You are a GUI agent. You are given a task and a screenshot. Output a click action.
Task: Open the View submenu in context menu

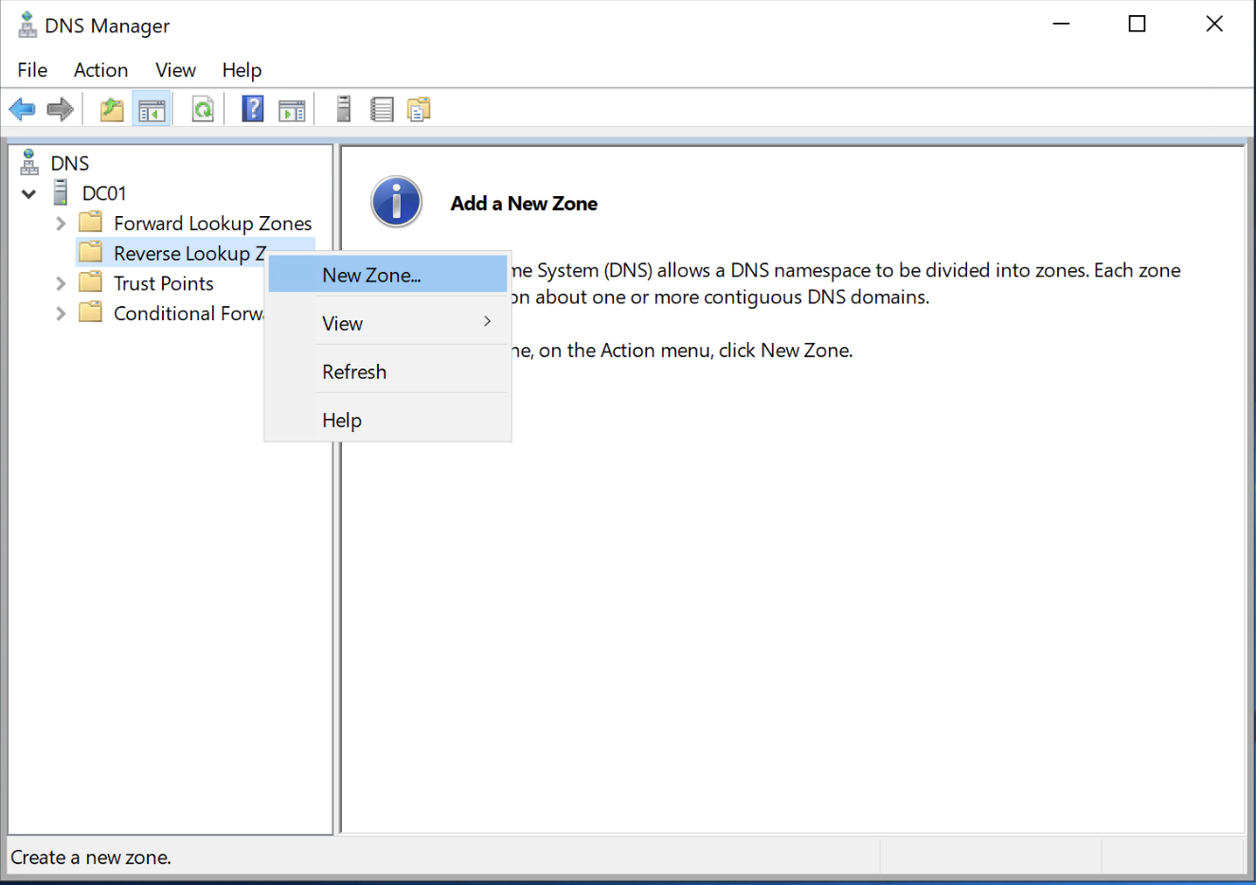[x=343, y=324]
